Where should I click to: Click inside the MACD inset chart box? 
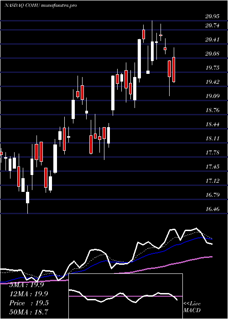(125, 296)
